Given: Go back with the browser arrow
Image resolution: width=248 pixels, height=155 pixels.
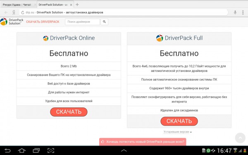Looking at the screenshot, I should [6, 12].
